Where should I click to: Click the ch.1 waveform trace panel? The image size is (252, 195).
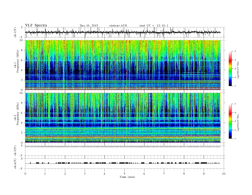[125, 32]
